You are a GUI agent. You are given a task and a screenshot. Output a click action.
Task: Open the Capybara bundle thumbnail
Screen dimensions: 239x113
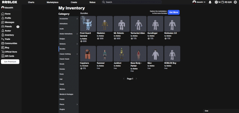pos(88,54)
